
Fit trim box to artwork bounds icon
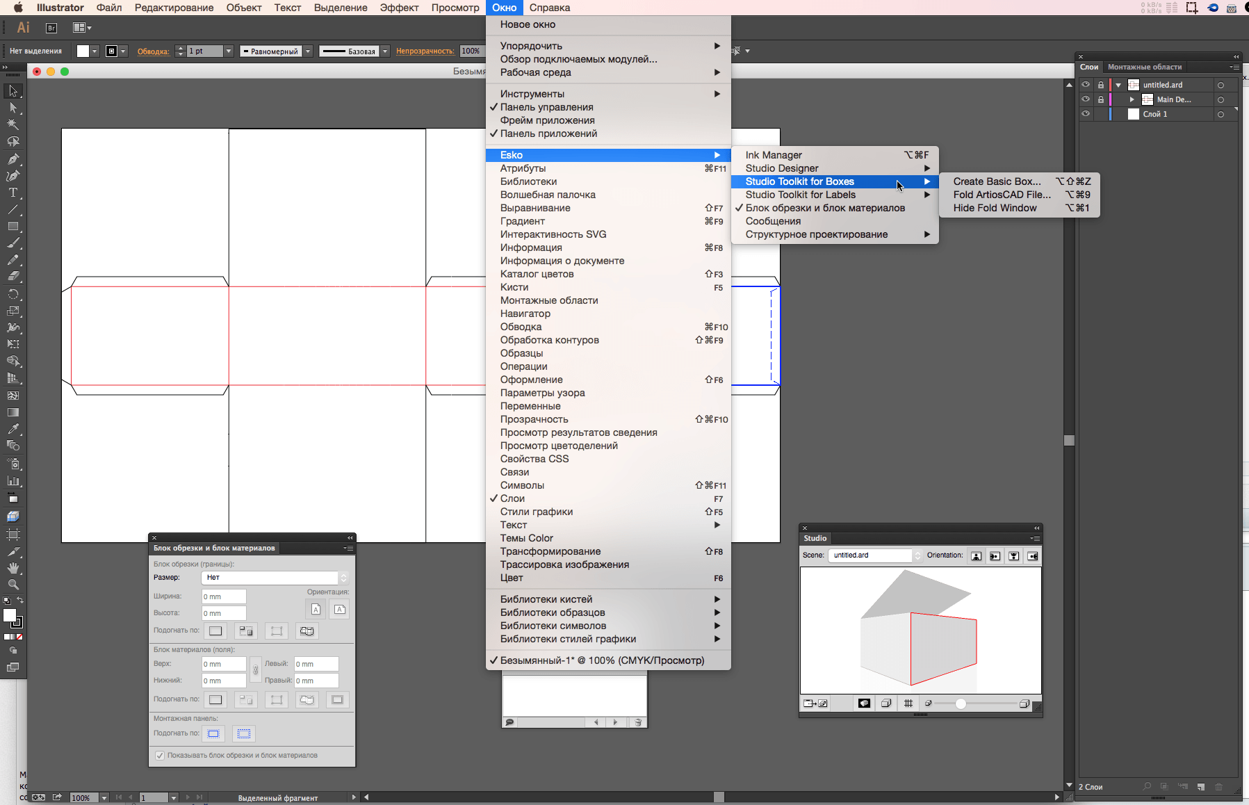(246, 631)
